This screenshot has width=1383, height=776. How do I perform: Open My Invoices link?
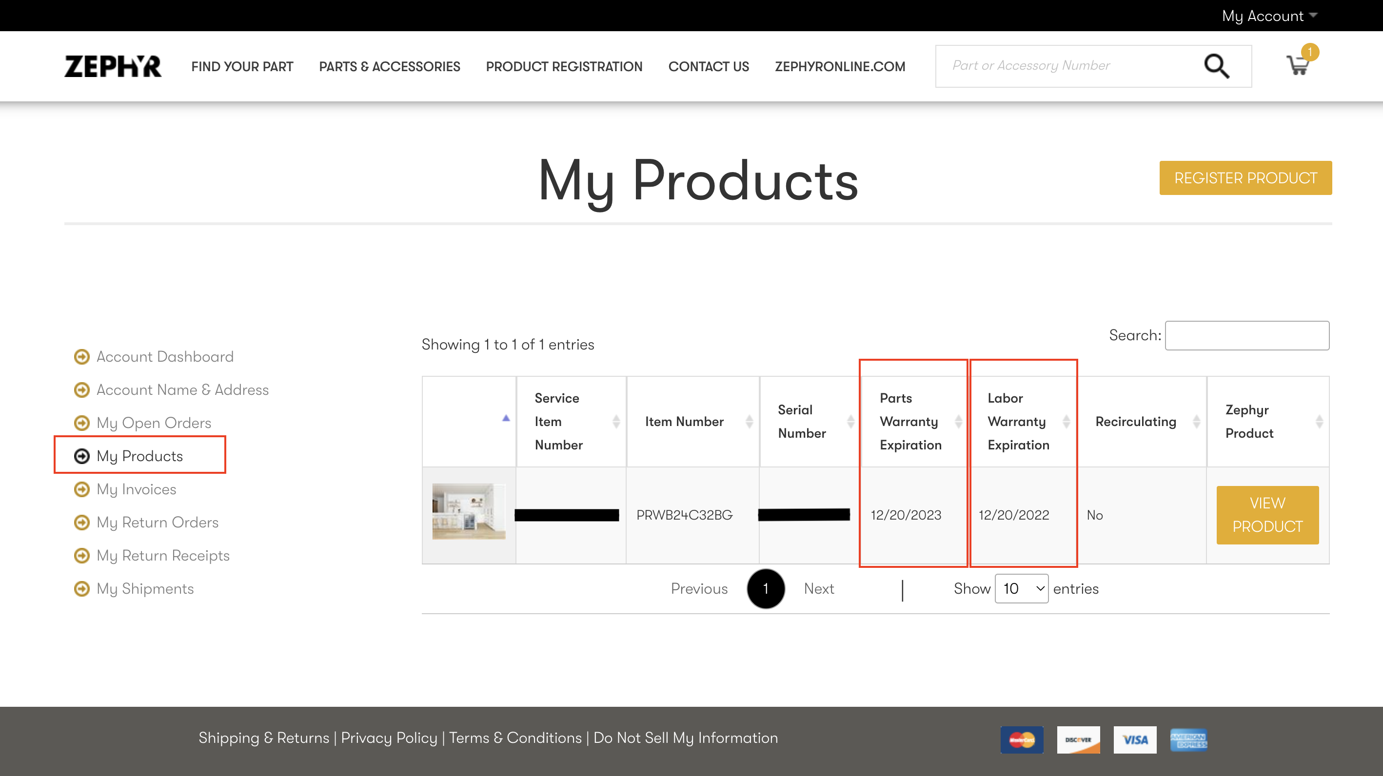tap(137, 489)
